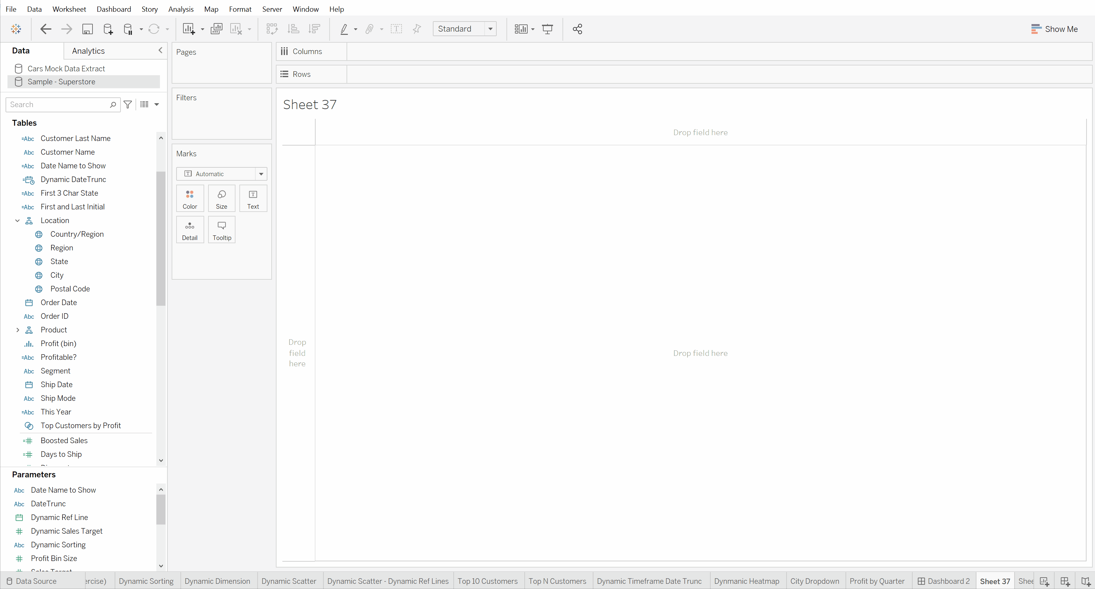Click the Undo back arrow
Viewport: 1095px width, 589px height.
[46, 29]
